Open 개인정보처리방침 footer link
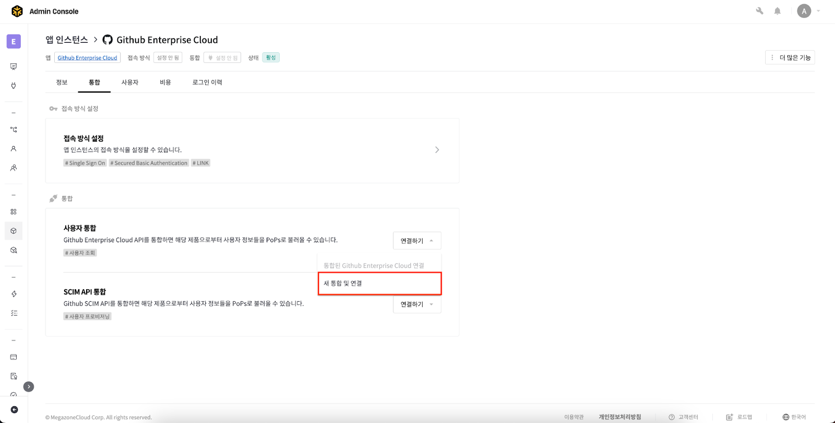The width and height of the screenshot is (835, 423). (x=619, y=417)
